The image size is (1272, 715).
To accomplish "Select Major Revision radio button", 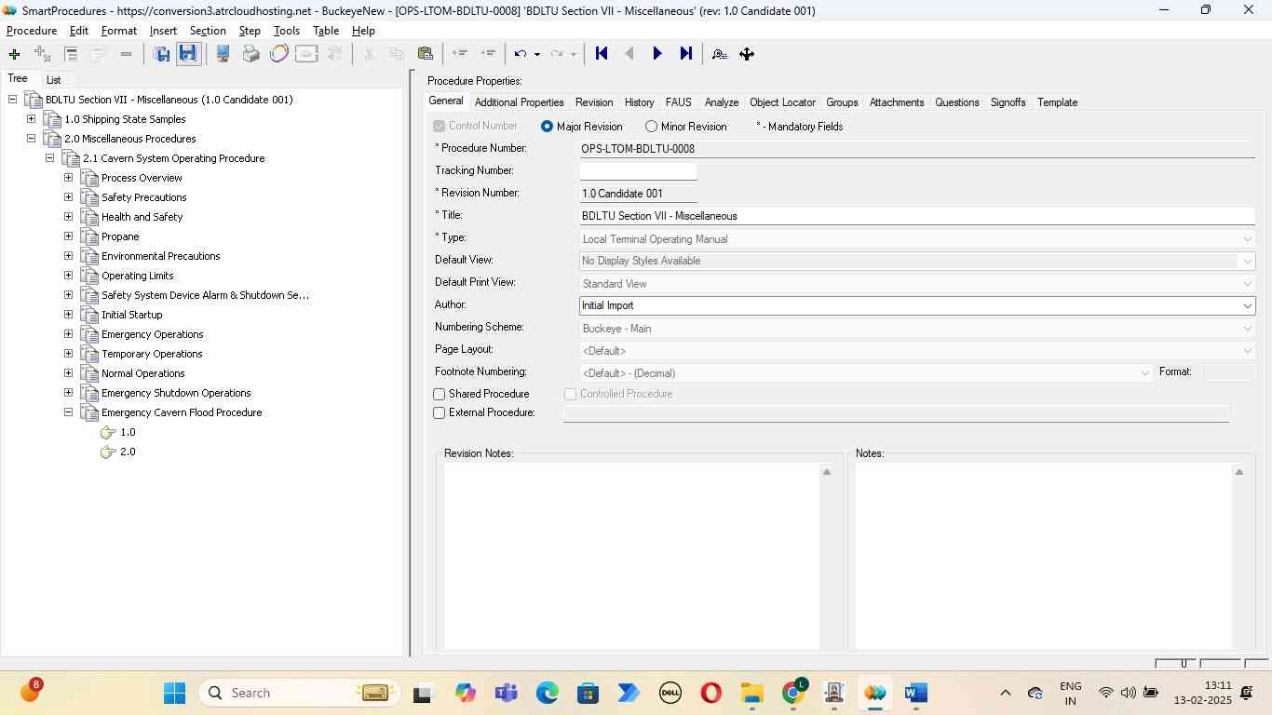I will 548,127.
